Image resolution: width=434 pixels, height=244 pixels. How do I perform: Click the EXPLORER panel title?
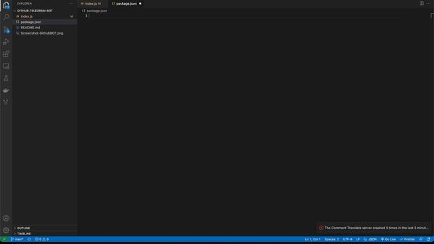24,3
